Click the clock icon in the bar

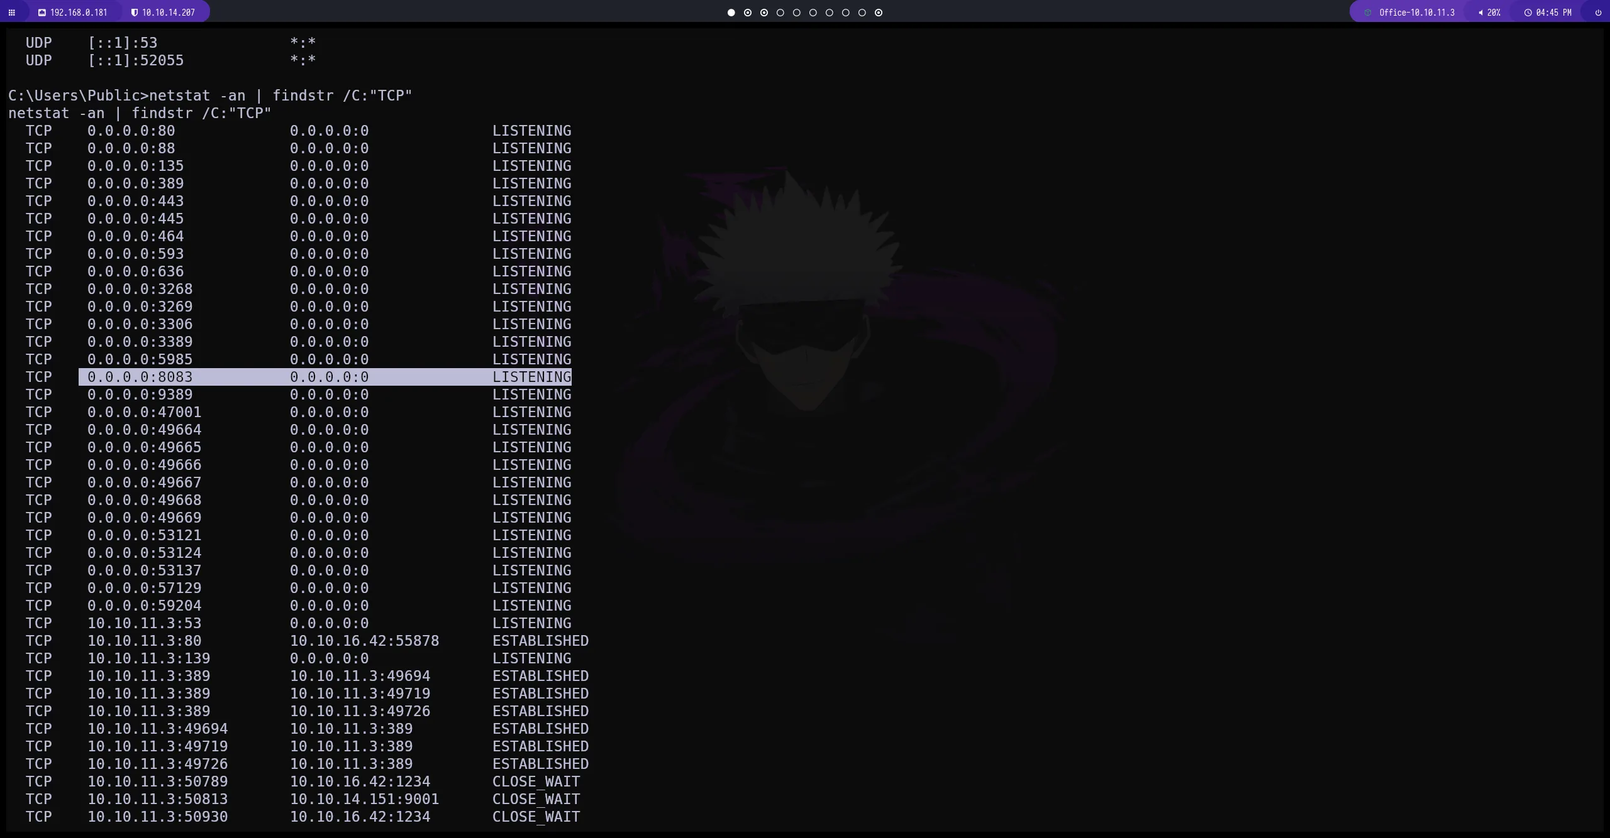[1528, 13]
